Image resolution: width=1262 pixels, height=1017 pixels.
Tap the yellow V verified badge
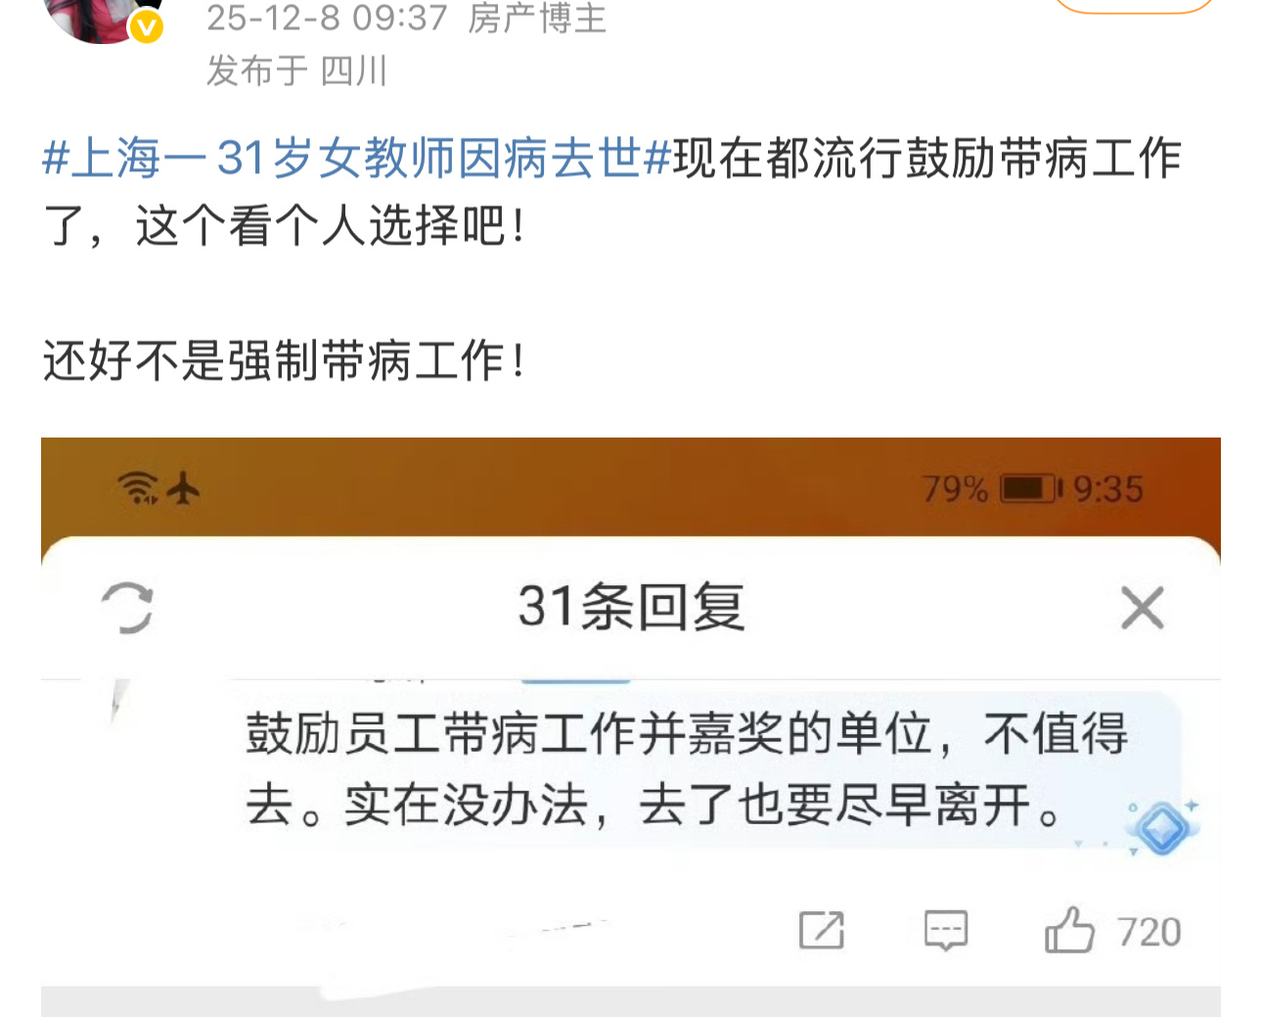click(x=147, y=26)
